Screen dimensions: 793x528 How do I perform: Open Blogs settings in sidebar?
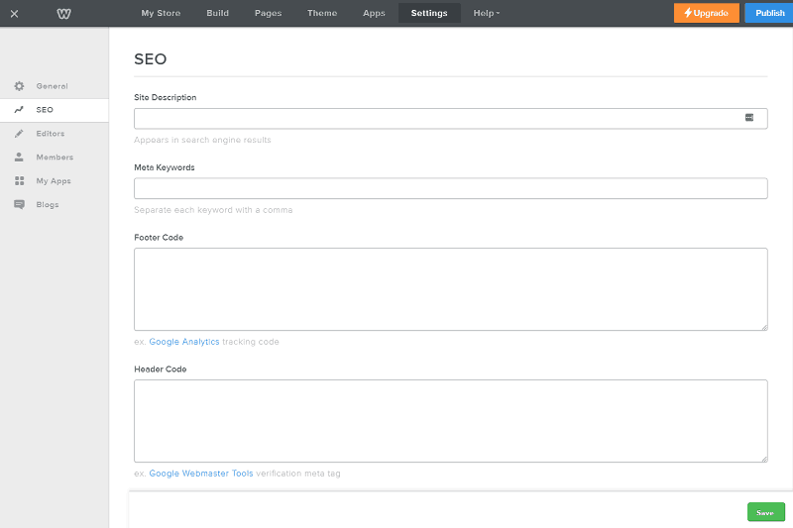[55, 205]
